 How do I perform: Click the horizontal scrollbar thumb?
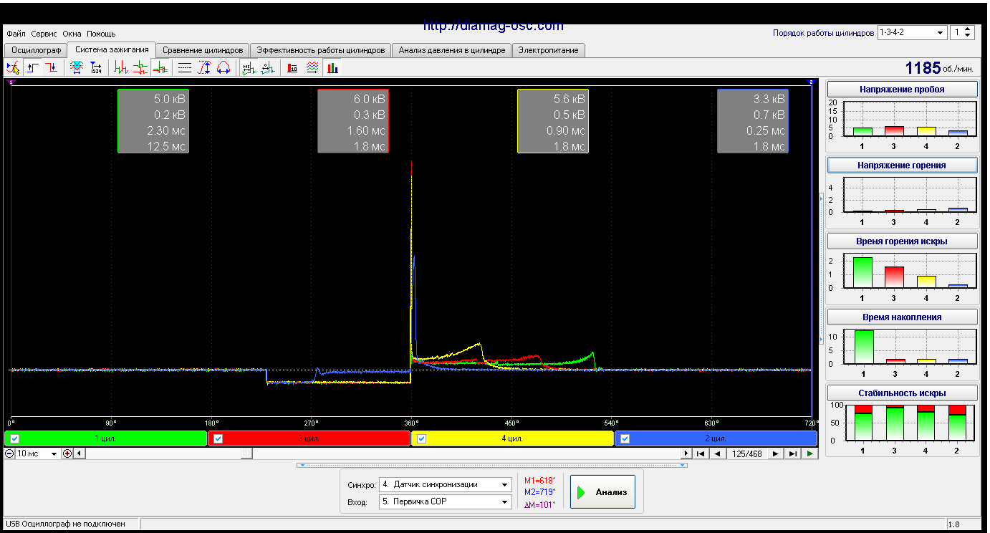(246, 453)
